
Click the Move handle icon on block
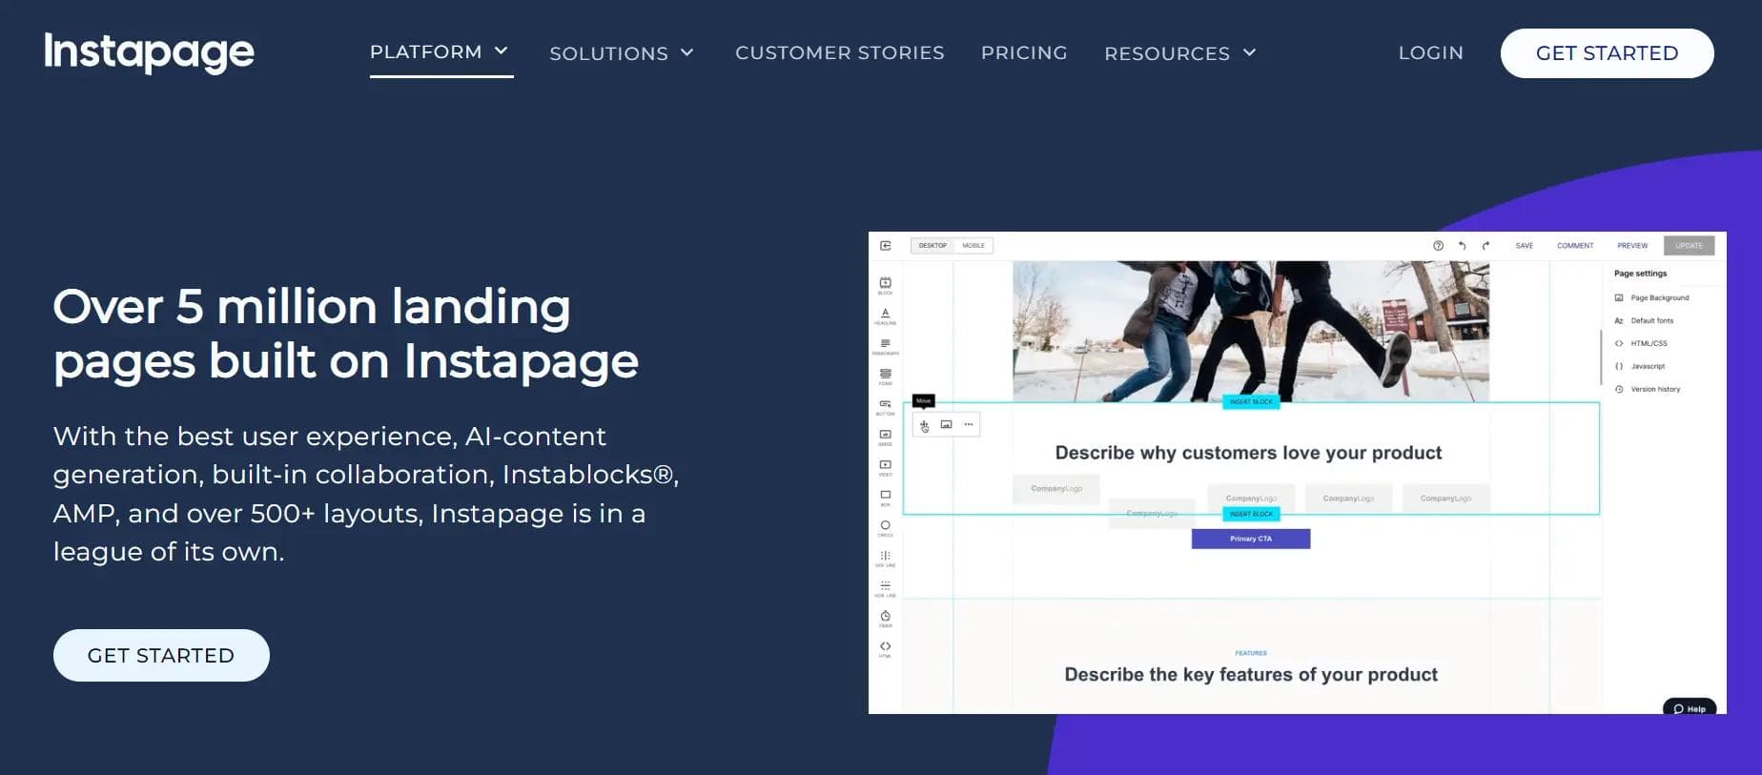(924, 424)
